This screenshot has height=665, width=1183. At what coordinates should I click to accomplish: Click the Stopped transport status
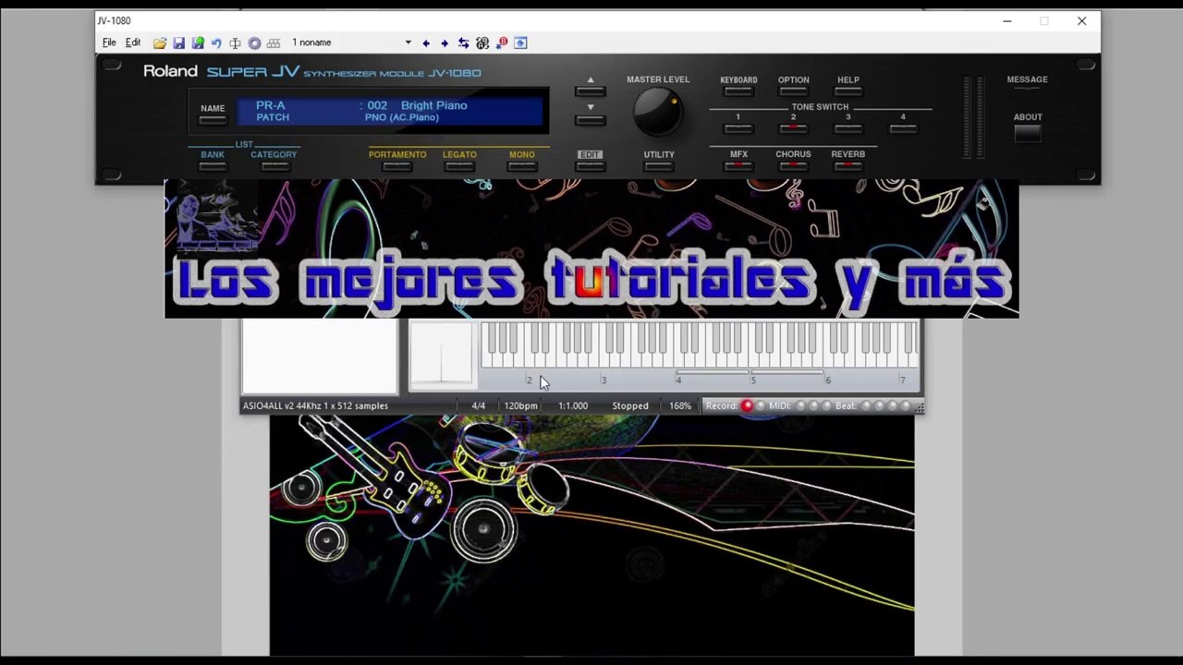tap(630, 405)
